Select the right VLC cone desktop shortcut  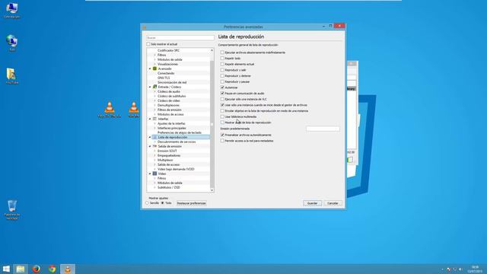(134, 110)
